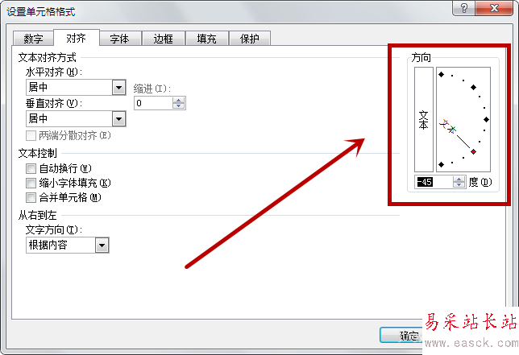Screen dimensions: 519x355
Task: Enable 自动换行 checkbox
Action: click(x=31, y=168)
